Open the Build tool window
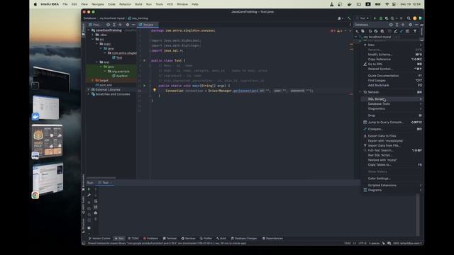The height and width of the screenshot is (255, 454). (x=221, y=239)
